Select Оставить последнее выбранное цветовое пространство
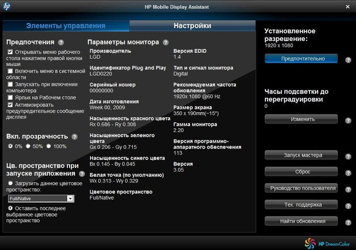356x250 pixels. click(10, 208)
